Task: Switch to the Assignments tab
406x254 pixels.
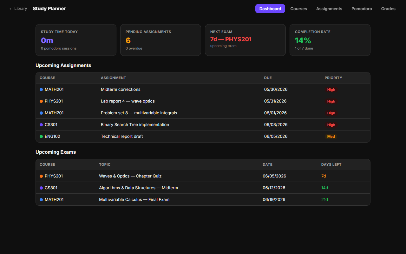Action: (x=329, y=9)
